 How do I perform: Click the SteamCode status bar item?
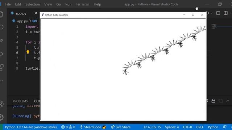pyautogui.click(x=93, y=127)
